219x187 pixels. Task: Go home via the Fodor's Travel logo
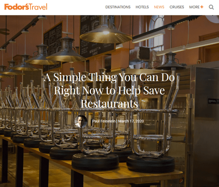pos(26,7)
